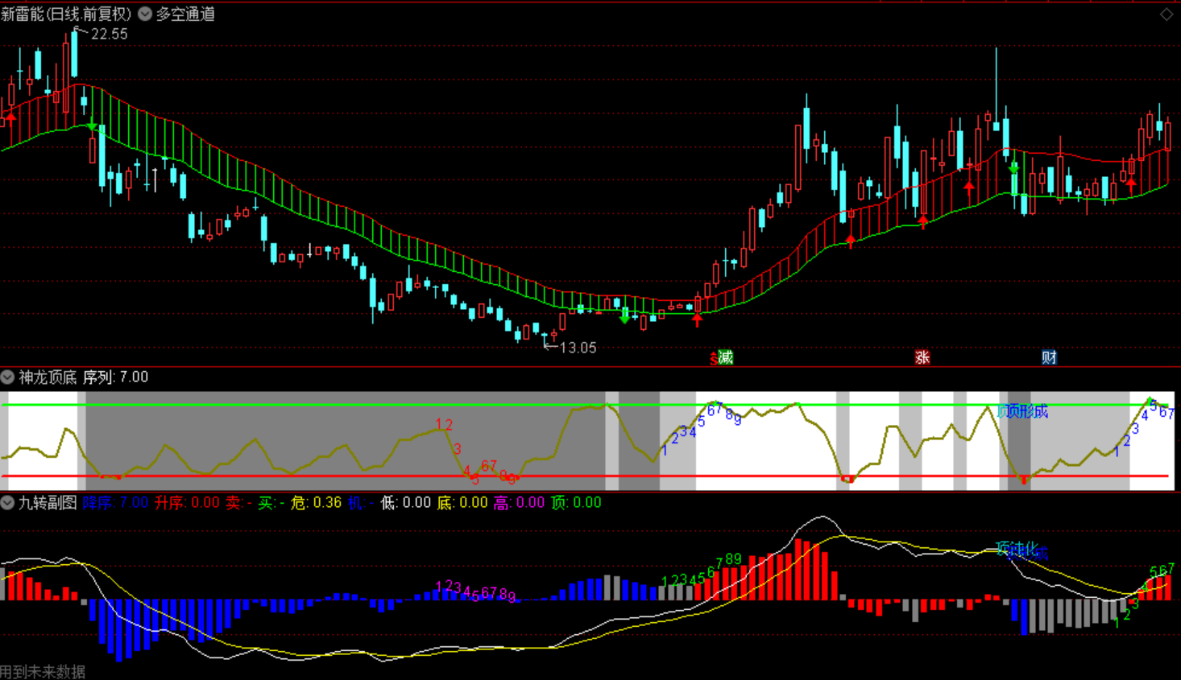Click the 降序: 7.00 readout
Image resolution: width=1181 pixels, height=680 pixels.
(115, 503)
